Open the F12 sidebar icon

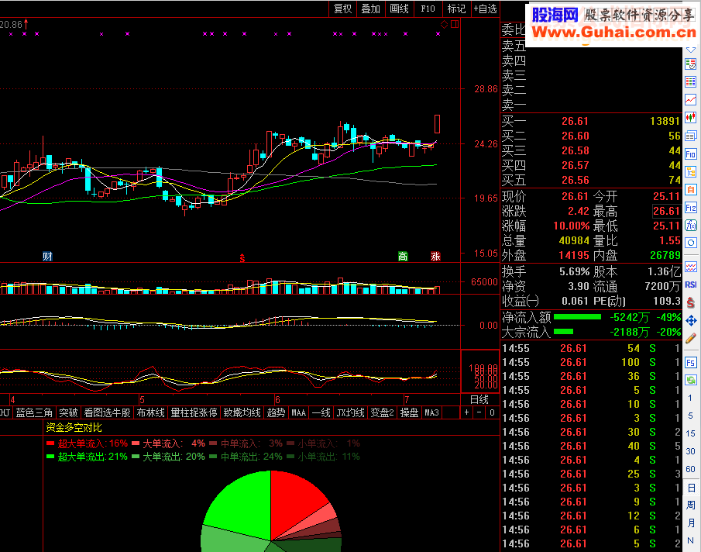click(x=691, y=208)
